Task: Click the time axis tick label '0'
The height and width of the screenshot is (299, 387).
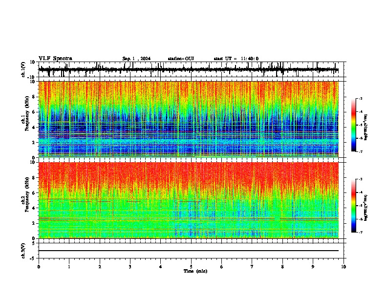Action: coord(39,267)
